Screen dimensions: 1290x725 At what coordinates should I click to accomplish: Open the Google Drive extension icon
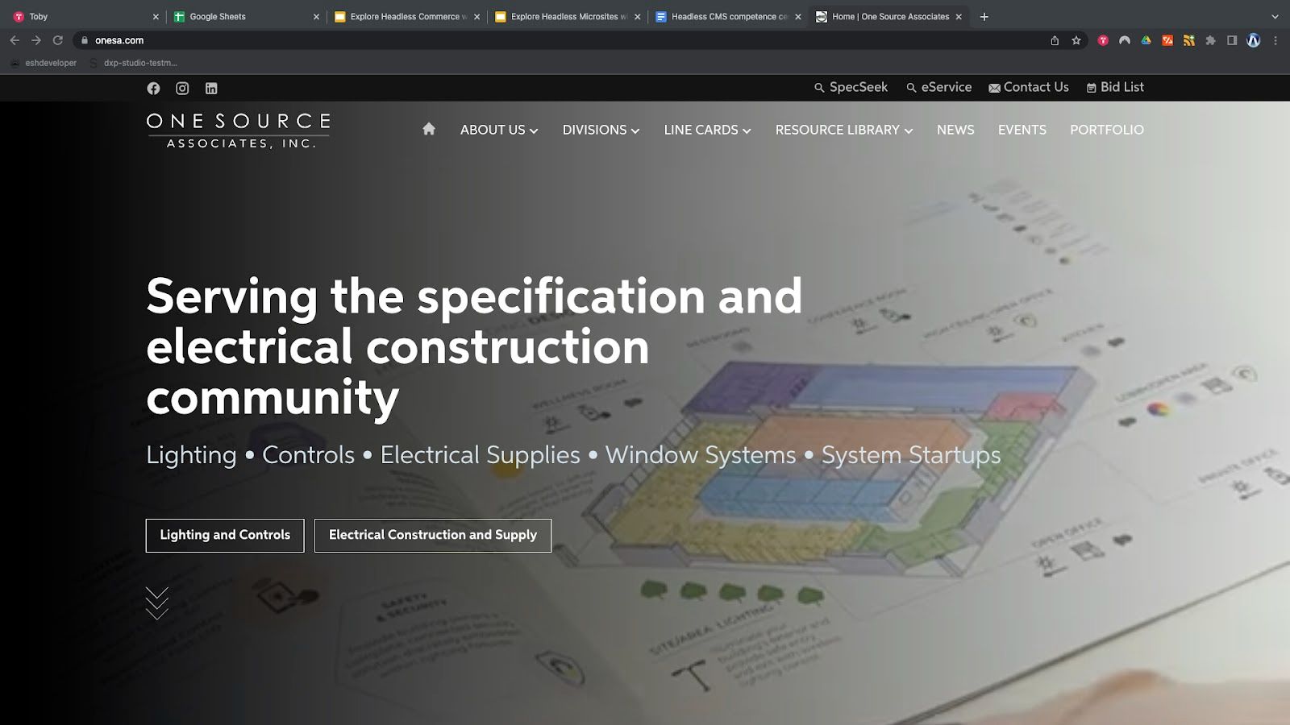coord(1146,40)
